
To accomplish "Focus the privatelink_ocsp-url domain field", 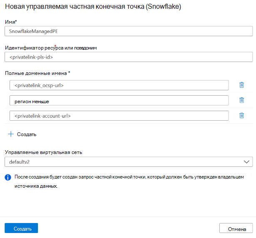I will pyautogui.click(x=119, y=85).
